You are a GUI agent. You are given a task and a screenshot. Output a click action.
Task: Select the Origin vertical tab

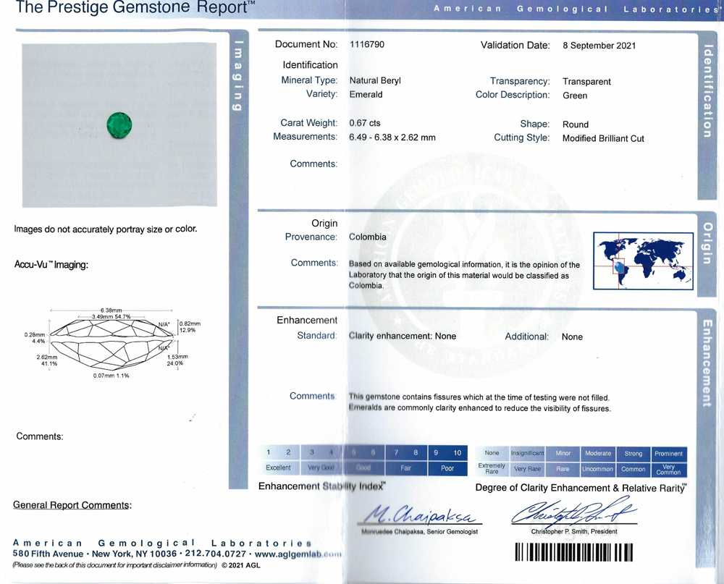pos(707,243)
